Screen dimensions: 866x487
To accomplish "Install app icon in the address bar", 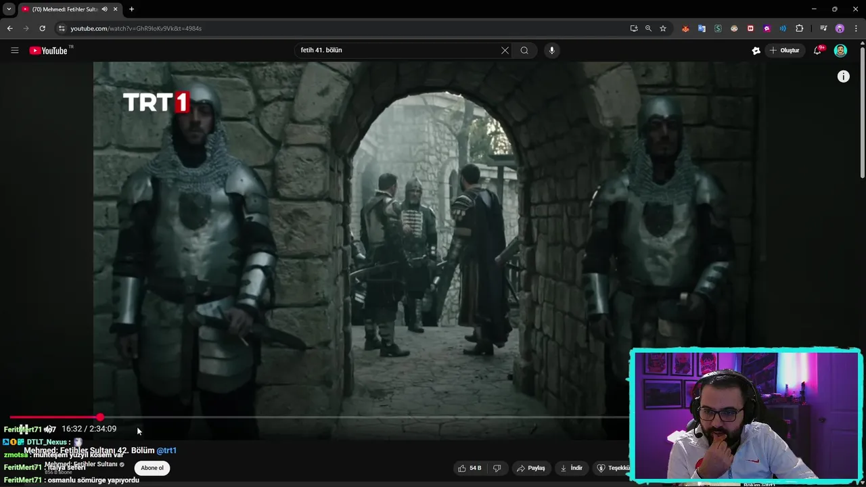I will [633, 28].
